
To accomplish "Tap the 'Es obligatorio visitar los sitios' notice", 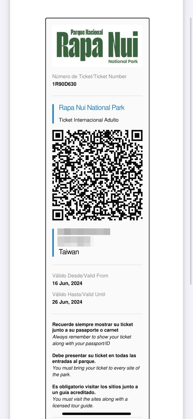I will click(95, 389).
